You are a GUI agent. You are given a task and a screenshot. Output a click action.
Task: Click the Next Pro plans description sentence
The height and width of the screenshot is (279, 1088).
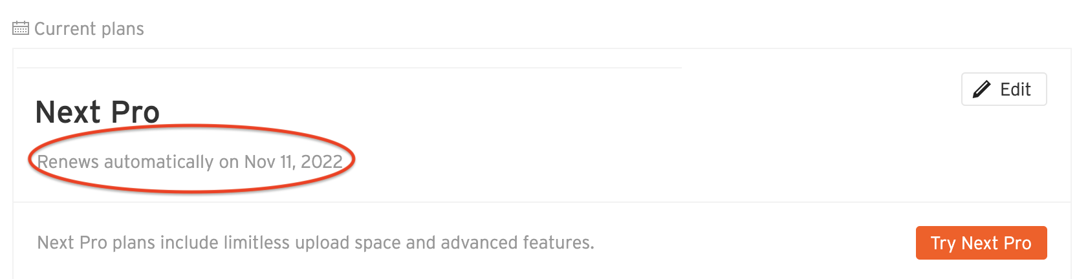tap(315, 243)
